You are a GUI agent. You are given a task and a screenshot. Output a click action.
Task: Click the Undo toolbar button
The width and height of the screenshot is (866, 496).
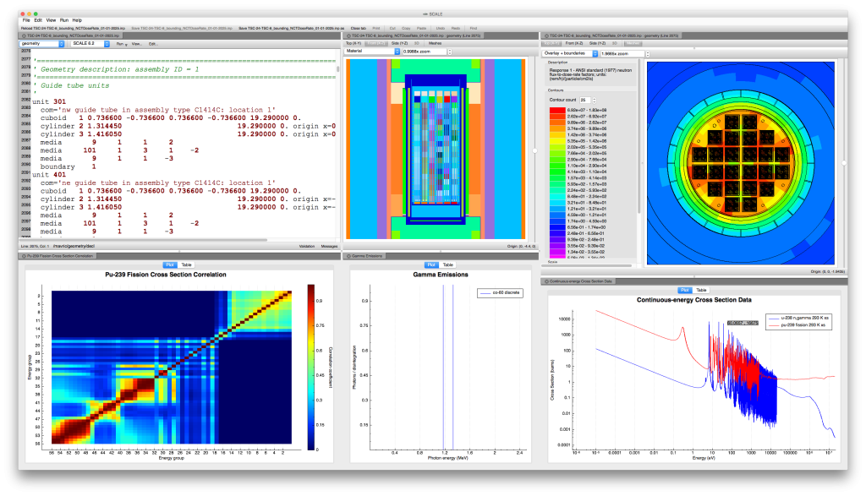click(440, 28)
